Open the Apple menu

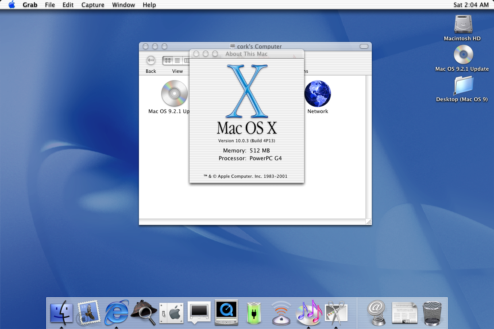(12, 5)
